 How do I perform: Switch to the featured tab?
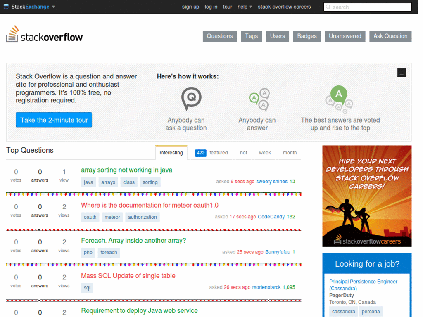pos(219,153)
